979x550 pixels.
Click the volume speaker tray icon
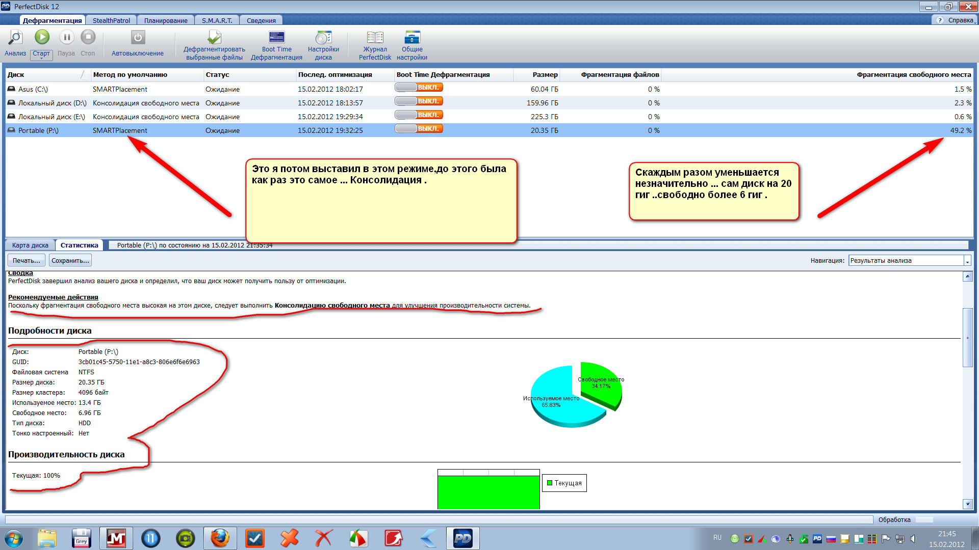point(914,538)
